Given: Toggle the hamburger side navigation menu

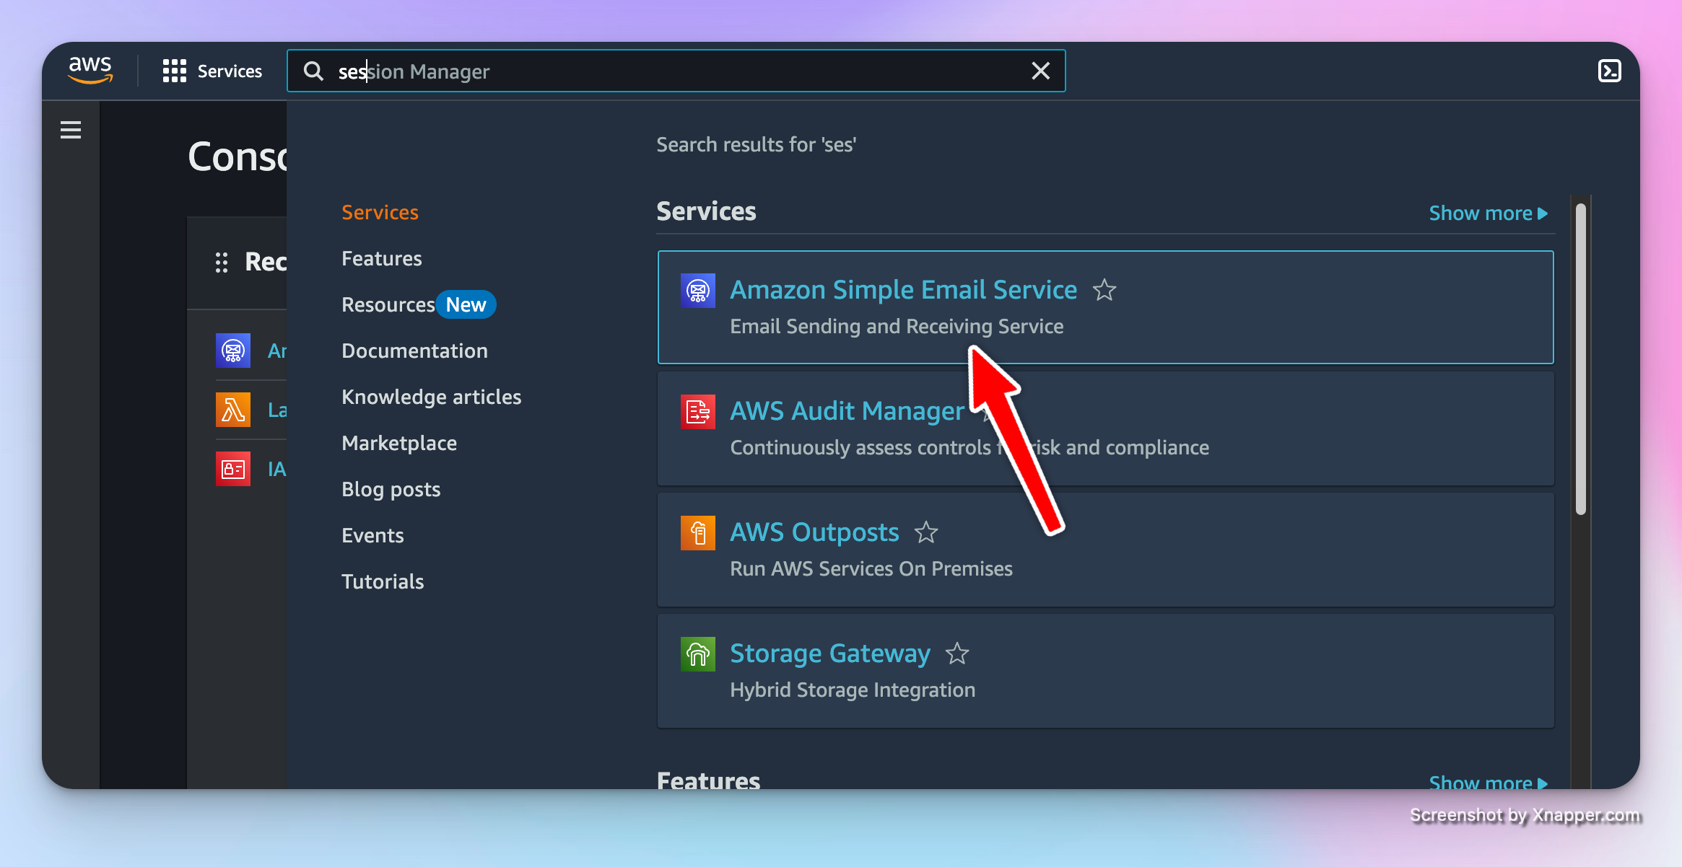Looking at the screenshot, I should [x=71, y=130].
